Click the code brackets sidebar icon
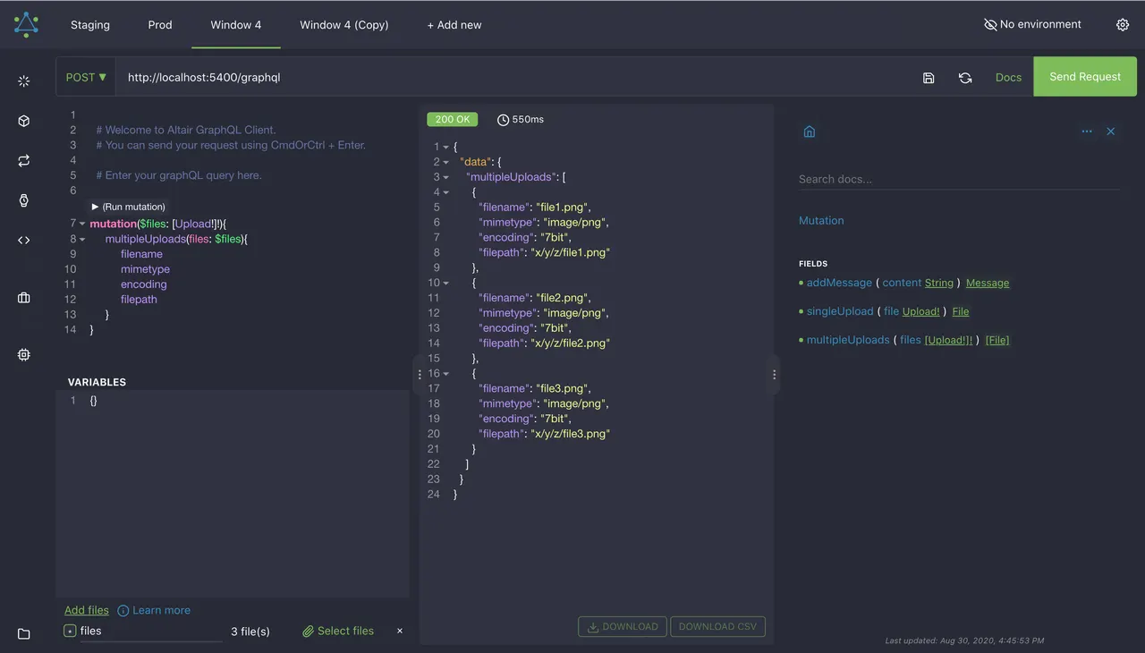This screenshot has height=653, width=1145. 24,240
